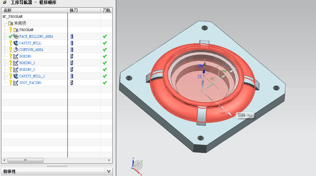Click the 未用项 folder item
This screenshot has width=316, height=176.
coord(20,23)
